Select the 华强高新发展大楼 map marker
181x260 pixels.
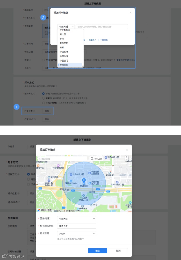pyautogui.click(x=89, y=173)
